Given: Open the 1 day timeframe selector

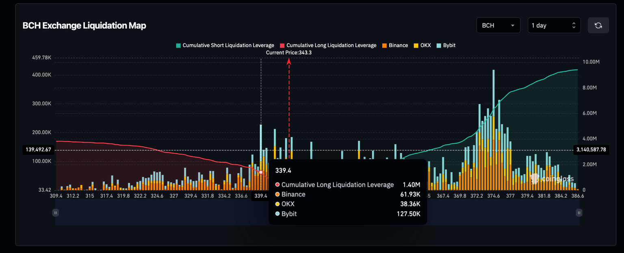Looking at the screenshot, I should 554,25.
